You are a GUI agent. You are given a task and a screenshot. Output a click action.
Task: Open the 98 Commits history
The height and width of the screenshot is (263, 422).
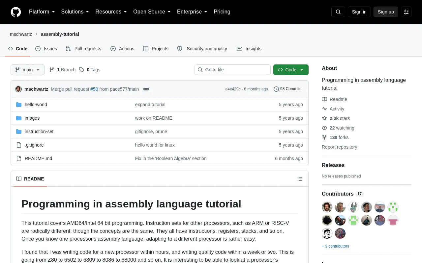click(x=287, y=89)
